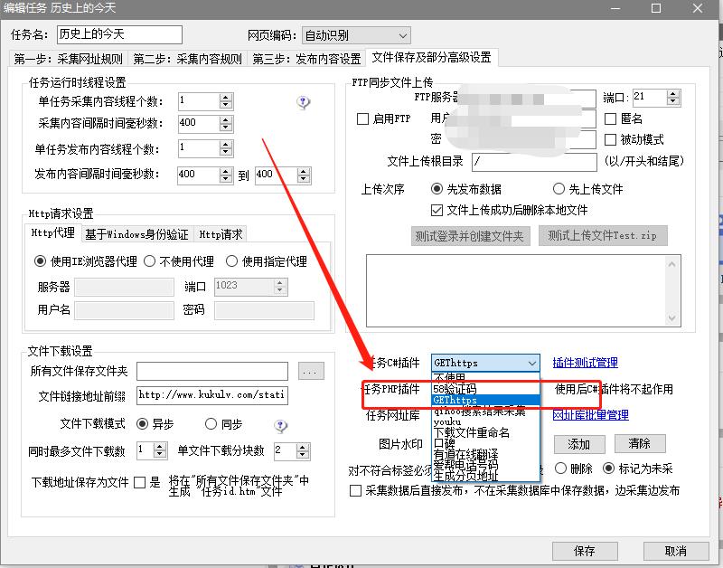
Task: Increase the FTP 端口 21 value
Action: (x=672, y=94)
